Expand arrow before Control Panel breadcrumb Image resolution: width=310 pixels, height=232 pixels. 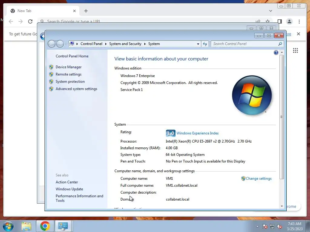click(x=77, y=44)
